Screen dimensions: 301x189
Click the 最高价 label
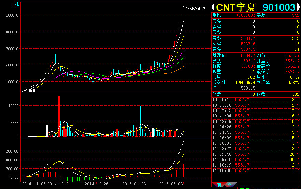coord(263,66)
